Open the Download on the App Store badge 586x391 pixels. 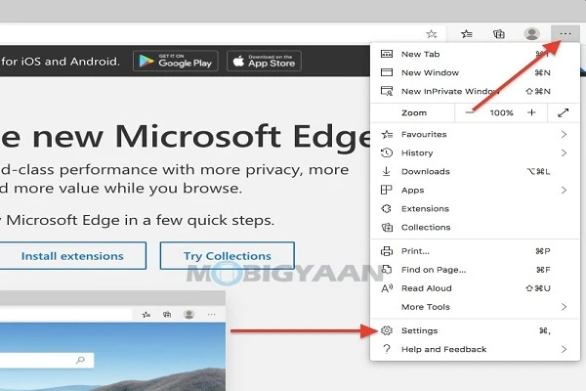[263, 62]
